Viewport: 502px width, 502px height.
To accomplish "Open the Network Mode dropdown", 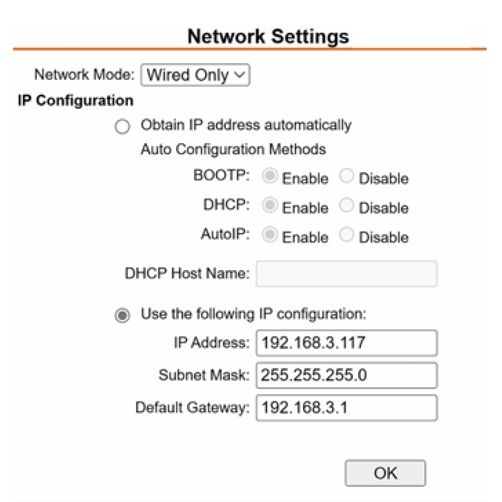I will click(195, 75).
